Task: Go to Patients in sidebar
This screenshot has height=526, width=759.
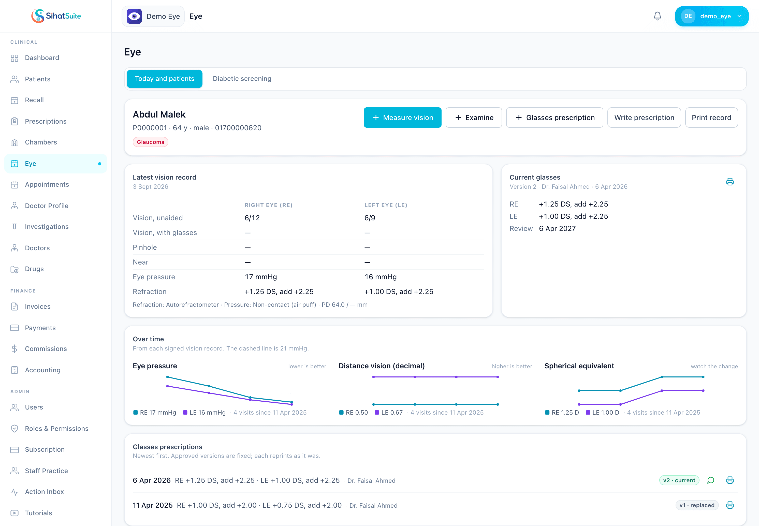Action: click(56, 79)
